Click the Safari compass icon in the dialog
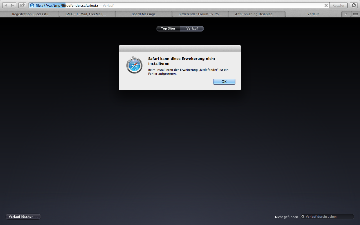The height and width of the screenshot is (225, 360). pyautogui.click(x=134, y=65)
